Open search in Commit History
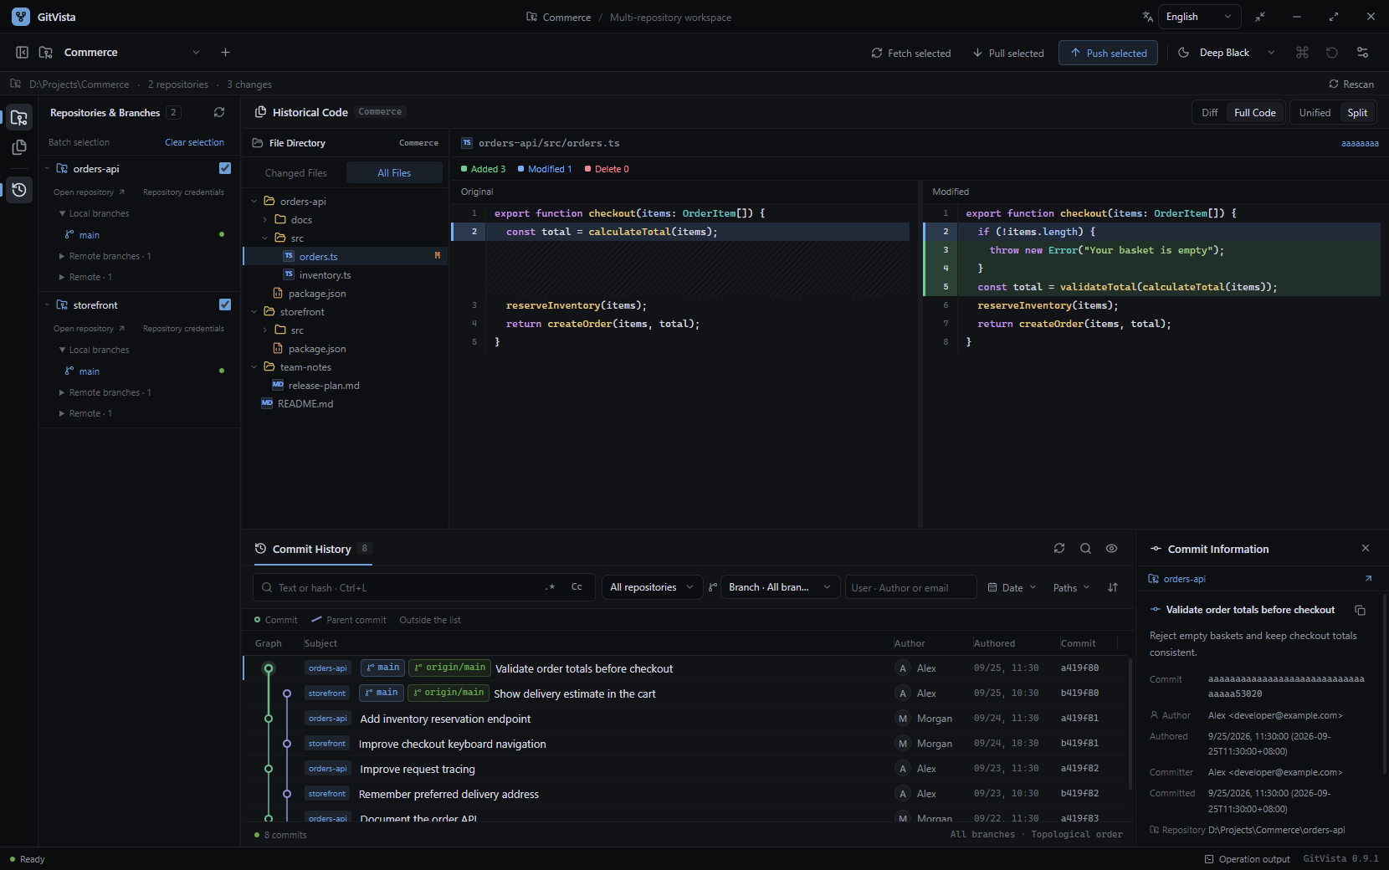Screen dimensions: 1389x870 pos(1085,549)
